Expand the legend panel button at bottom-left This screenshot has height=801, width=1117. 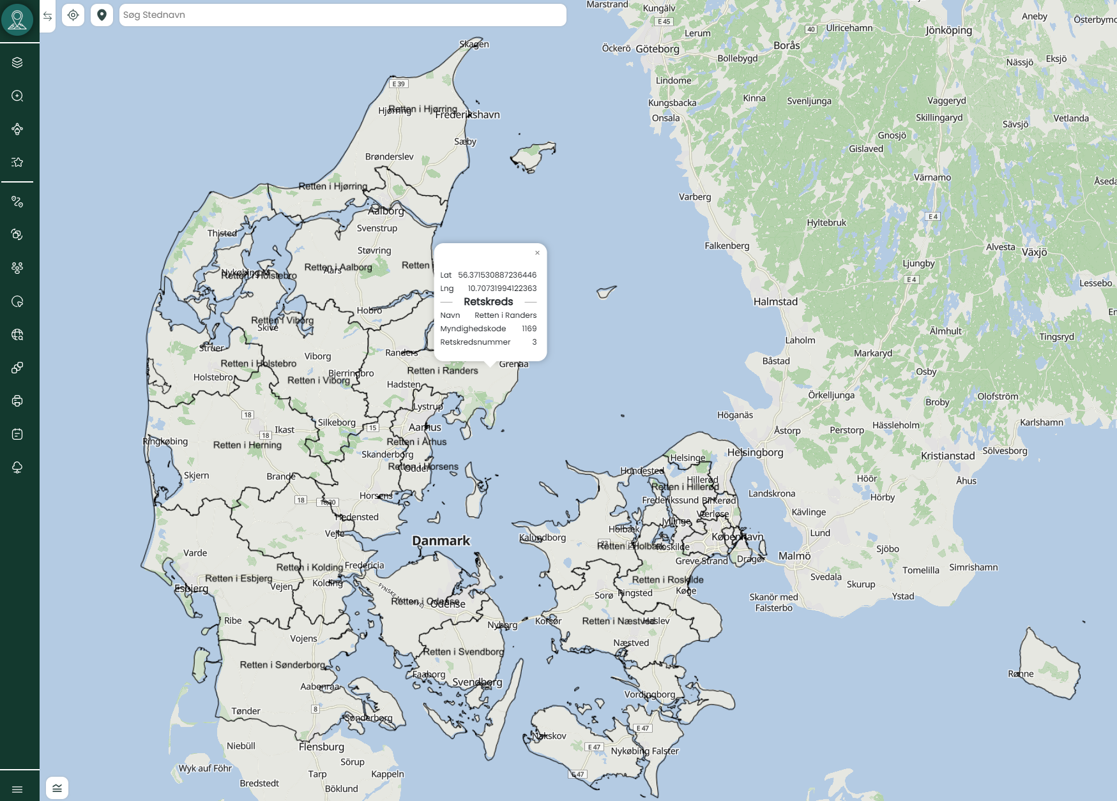pyautogui.click(x=57, y=788)
